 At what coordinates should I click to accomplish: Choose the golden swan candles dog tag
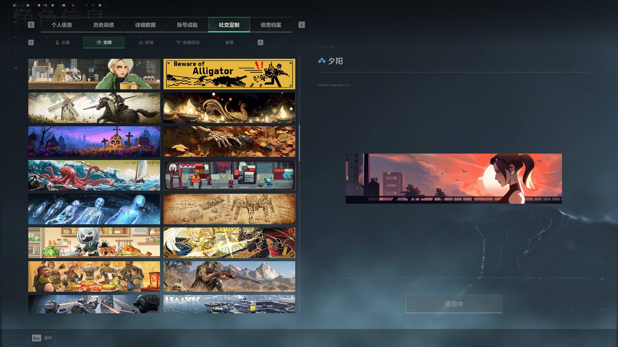point(229,108)
